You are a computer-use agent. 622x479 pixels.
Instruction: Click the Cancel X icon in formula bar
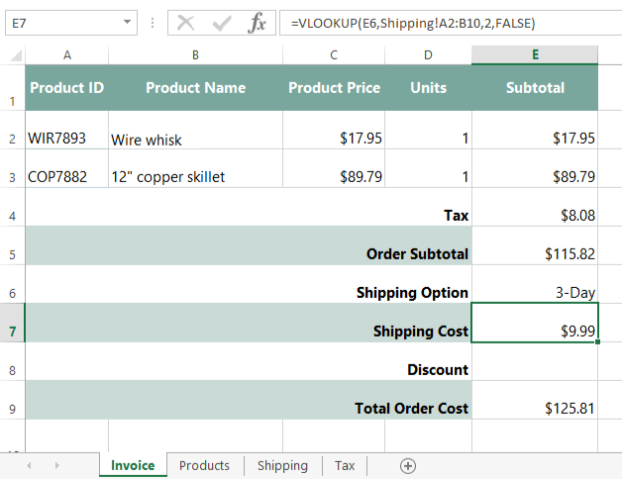coord(186,23)
